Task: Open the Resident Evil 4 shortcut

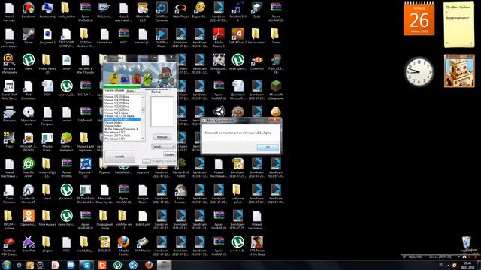Action: point(237,12)
